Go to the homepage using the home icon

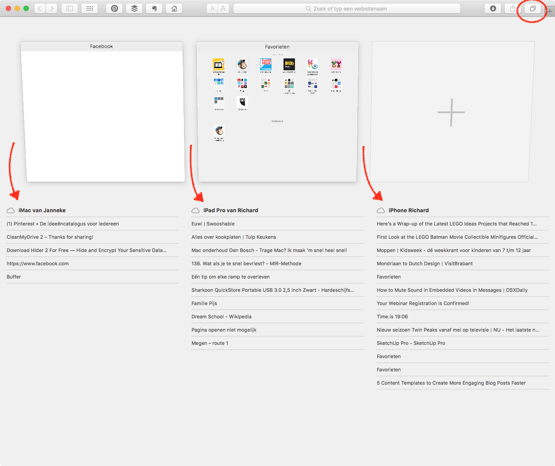tap(174, 8)
